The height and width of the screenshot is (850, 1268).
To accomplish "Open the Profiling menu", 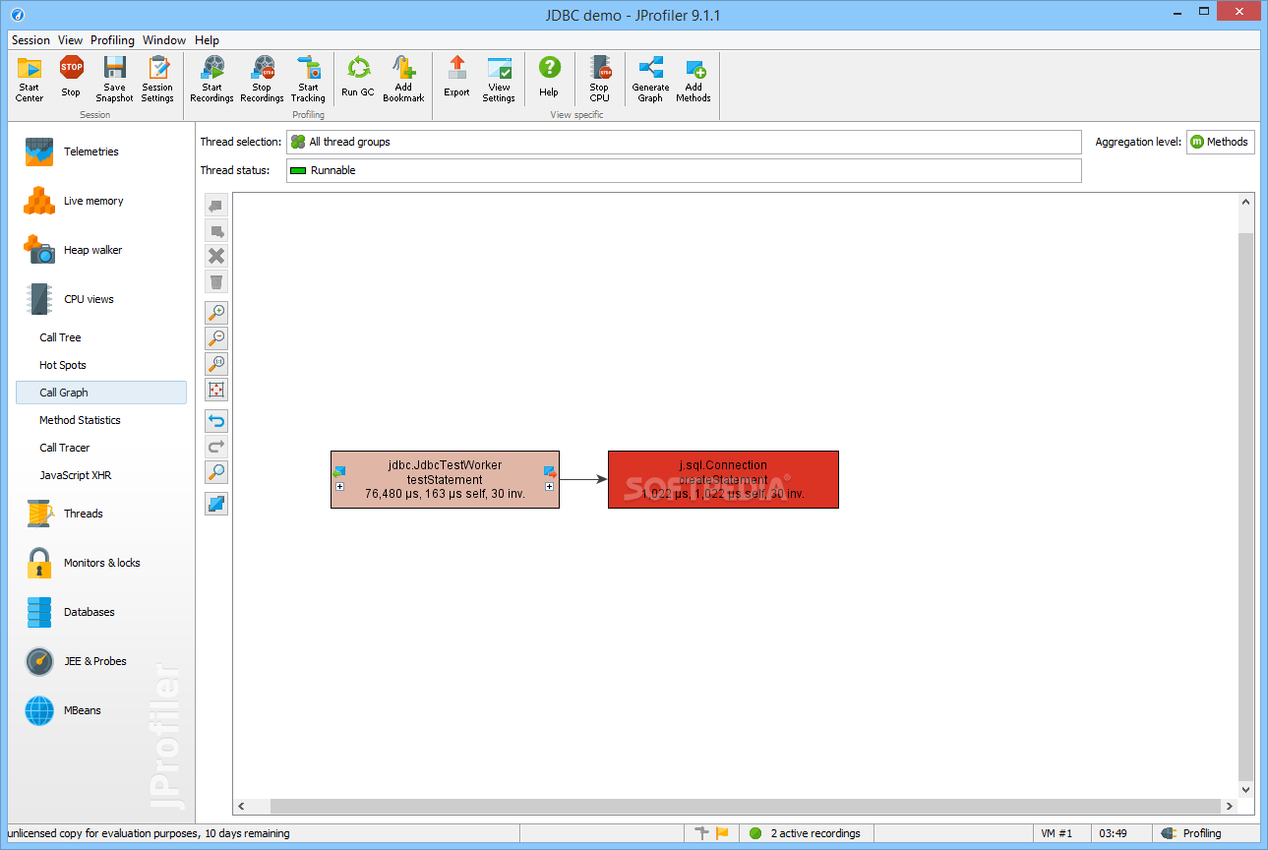I will coord(112,40).
